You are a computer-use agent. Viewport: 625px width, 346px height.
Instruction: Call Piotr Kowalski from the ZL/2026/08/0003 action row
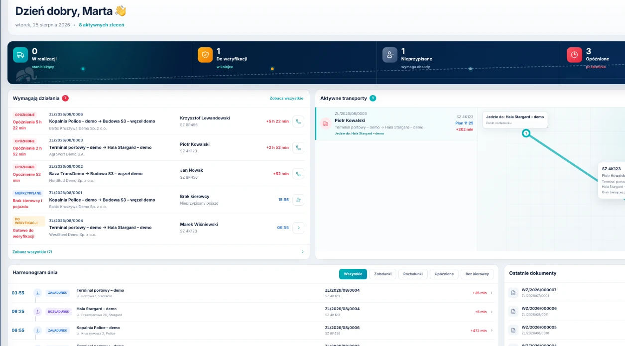298,147
